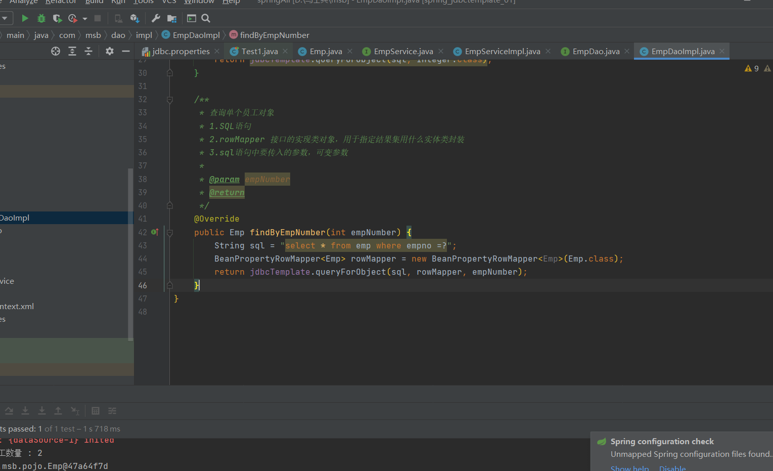Open dropdown arrow next to profiler icon
Image resolution: width=773 pixels, height=471 pixels.
(x=85, y=19)
